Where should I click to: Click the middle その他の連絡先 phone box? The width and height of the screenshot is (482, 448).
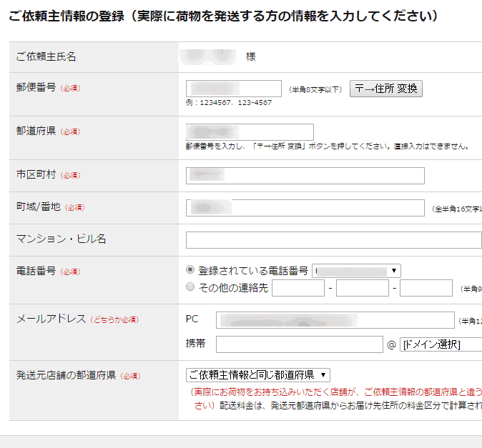click(x=362, y=288)
